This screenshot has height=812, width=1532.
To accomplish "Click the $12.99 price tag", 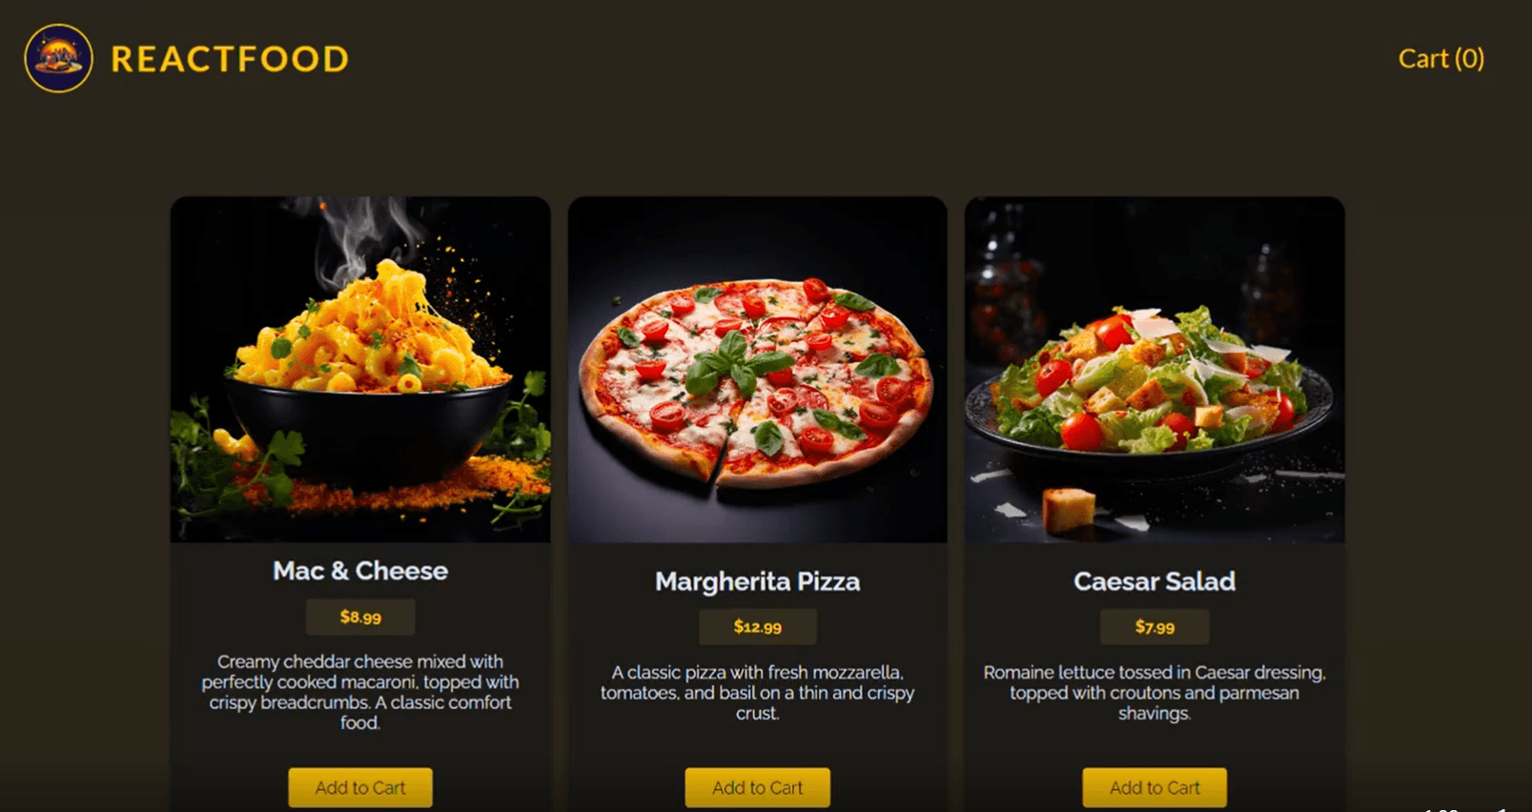I will tap(758, 627).
